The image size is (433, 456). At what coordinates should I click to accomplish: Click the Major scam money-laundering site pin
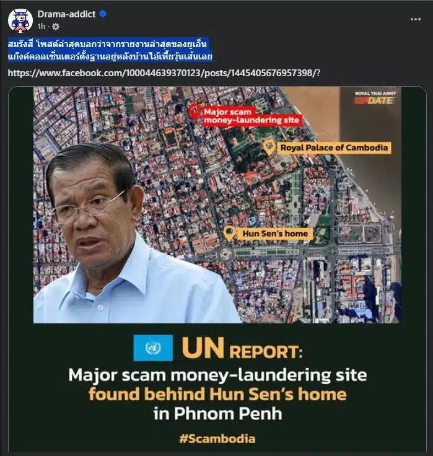pyautogui.click(x=194, y=112)
